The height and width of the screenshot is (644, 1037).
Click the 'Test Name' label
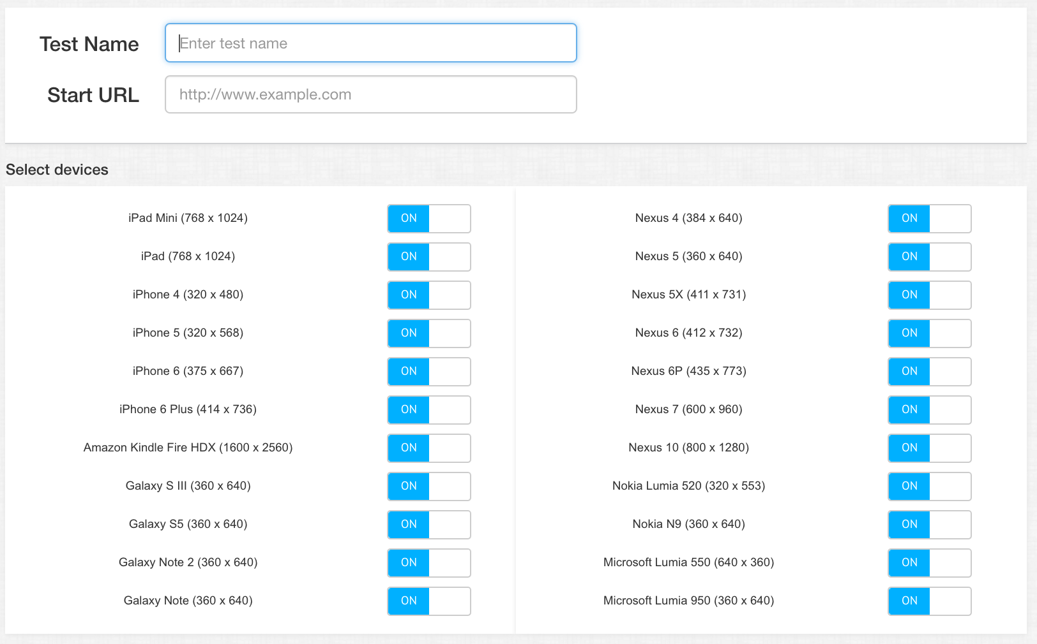pos(89,44)
